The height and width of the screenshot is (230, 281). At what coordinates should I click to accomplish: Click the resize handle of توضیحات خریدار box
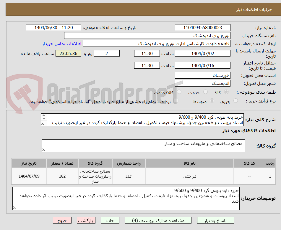(14, 208)
